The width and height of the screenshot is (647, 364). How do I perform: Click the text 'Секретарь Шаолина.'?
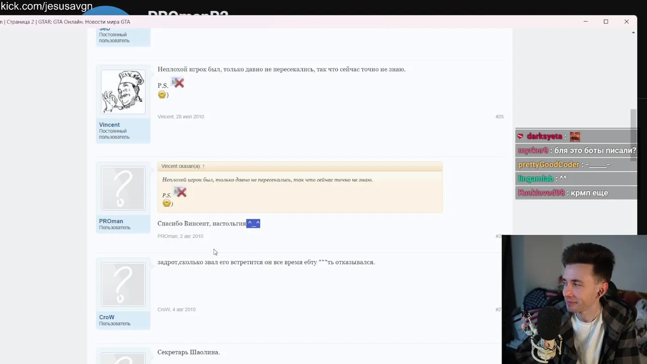[189, 352]
